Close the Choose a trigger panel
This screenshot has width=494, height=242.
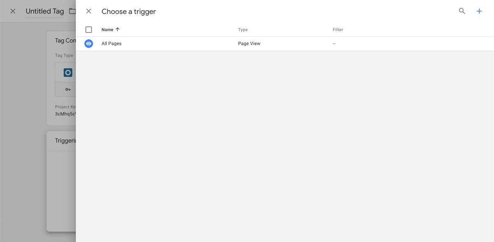(89, 11)
